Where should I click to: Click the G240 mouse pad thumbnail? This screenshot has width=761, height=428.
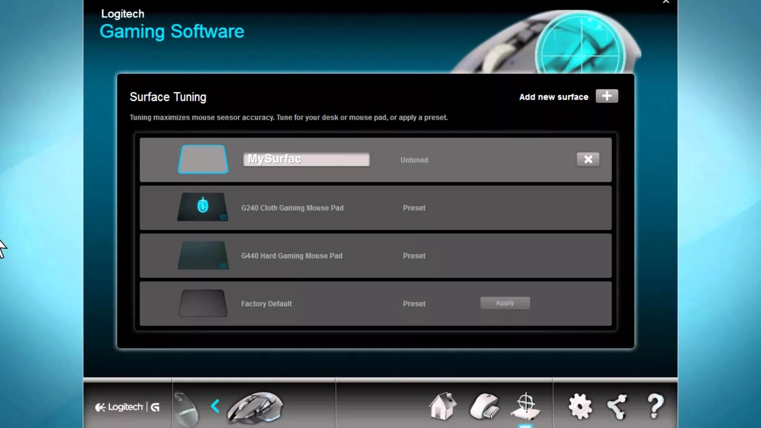[203, 206]
